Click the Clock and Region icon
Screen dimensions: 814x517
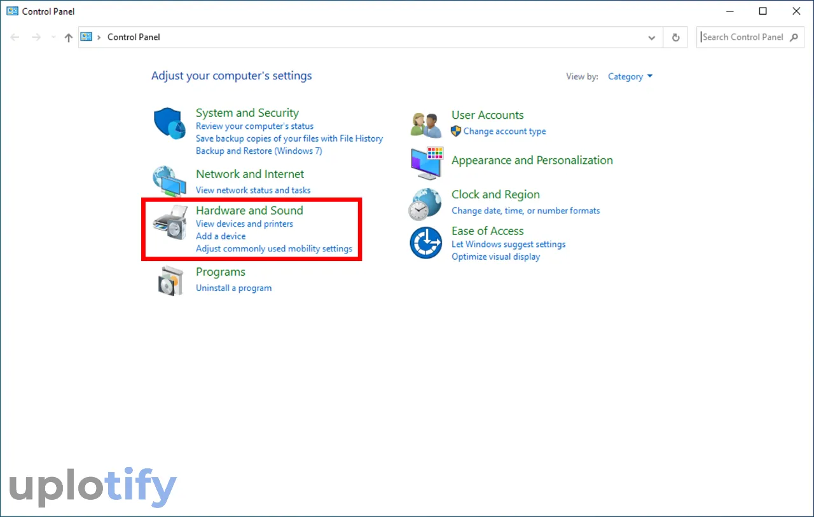(425, 204)
